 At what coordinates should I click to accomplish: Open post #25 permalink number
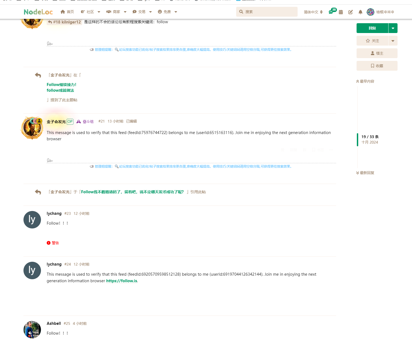point(67,323)
